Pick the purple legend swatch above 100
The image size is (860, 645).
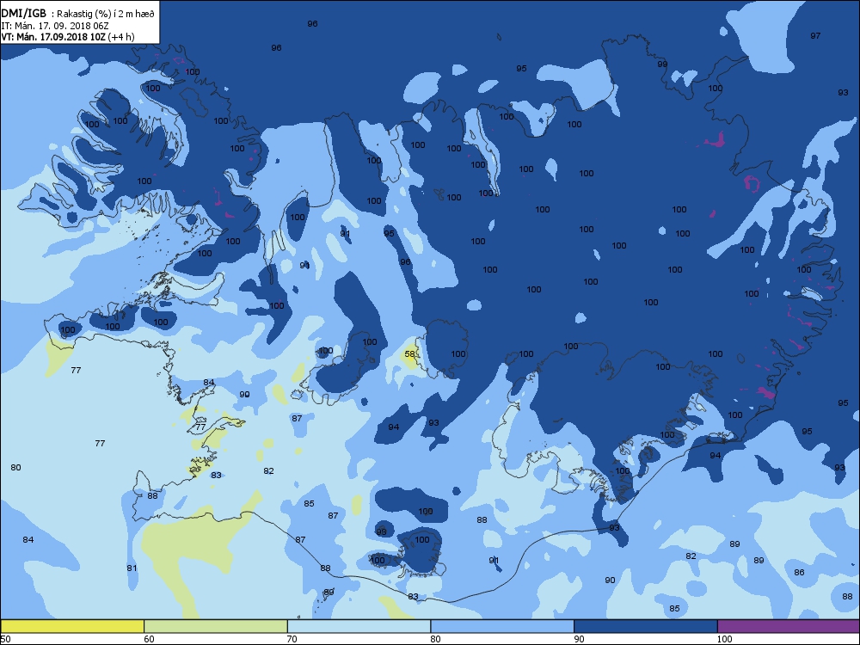pos(788,626)
